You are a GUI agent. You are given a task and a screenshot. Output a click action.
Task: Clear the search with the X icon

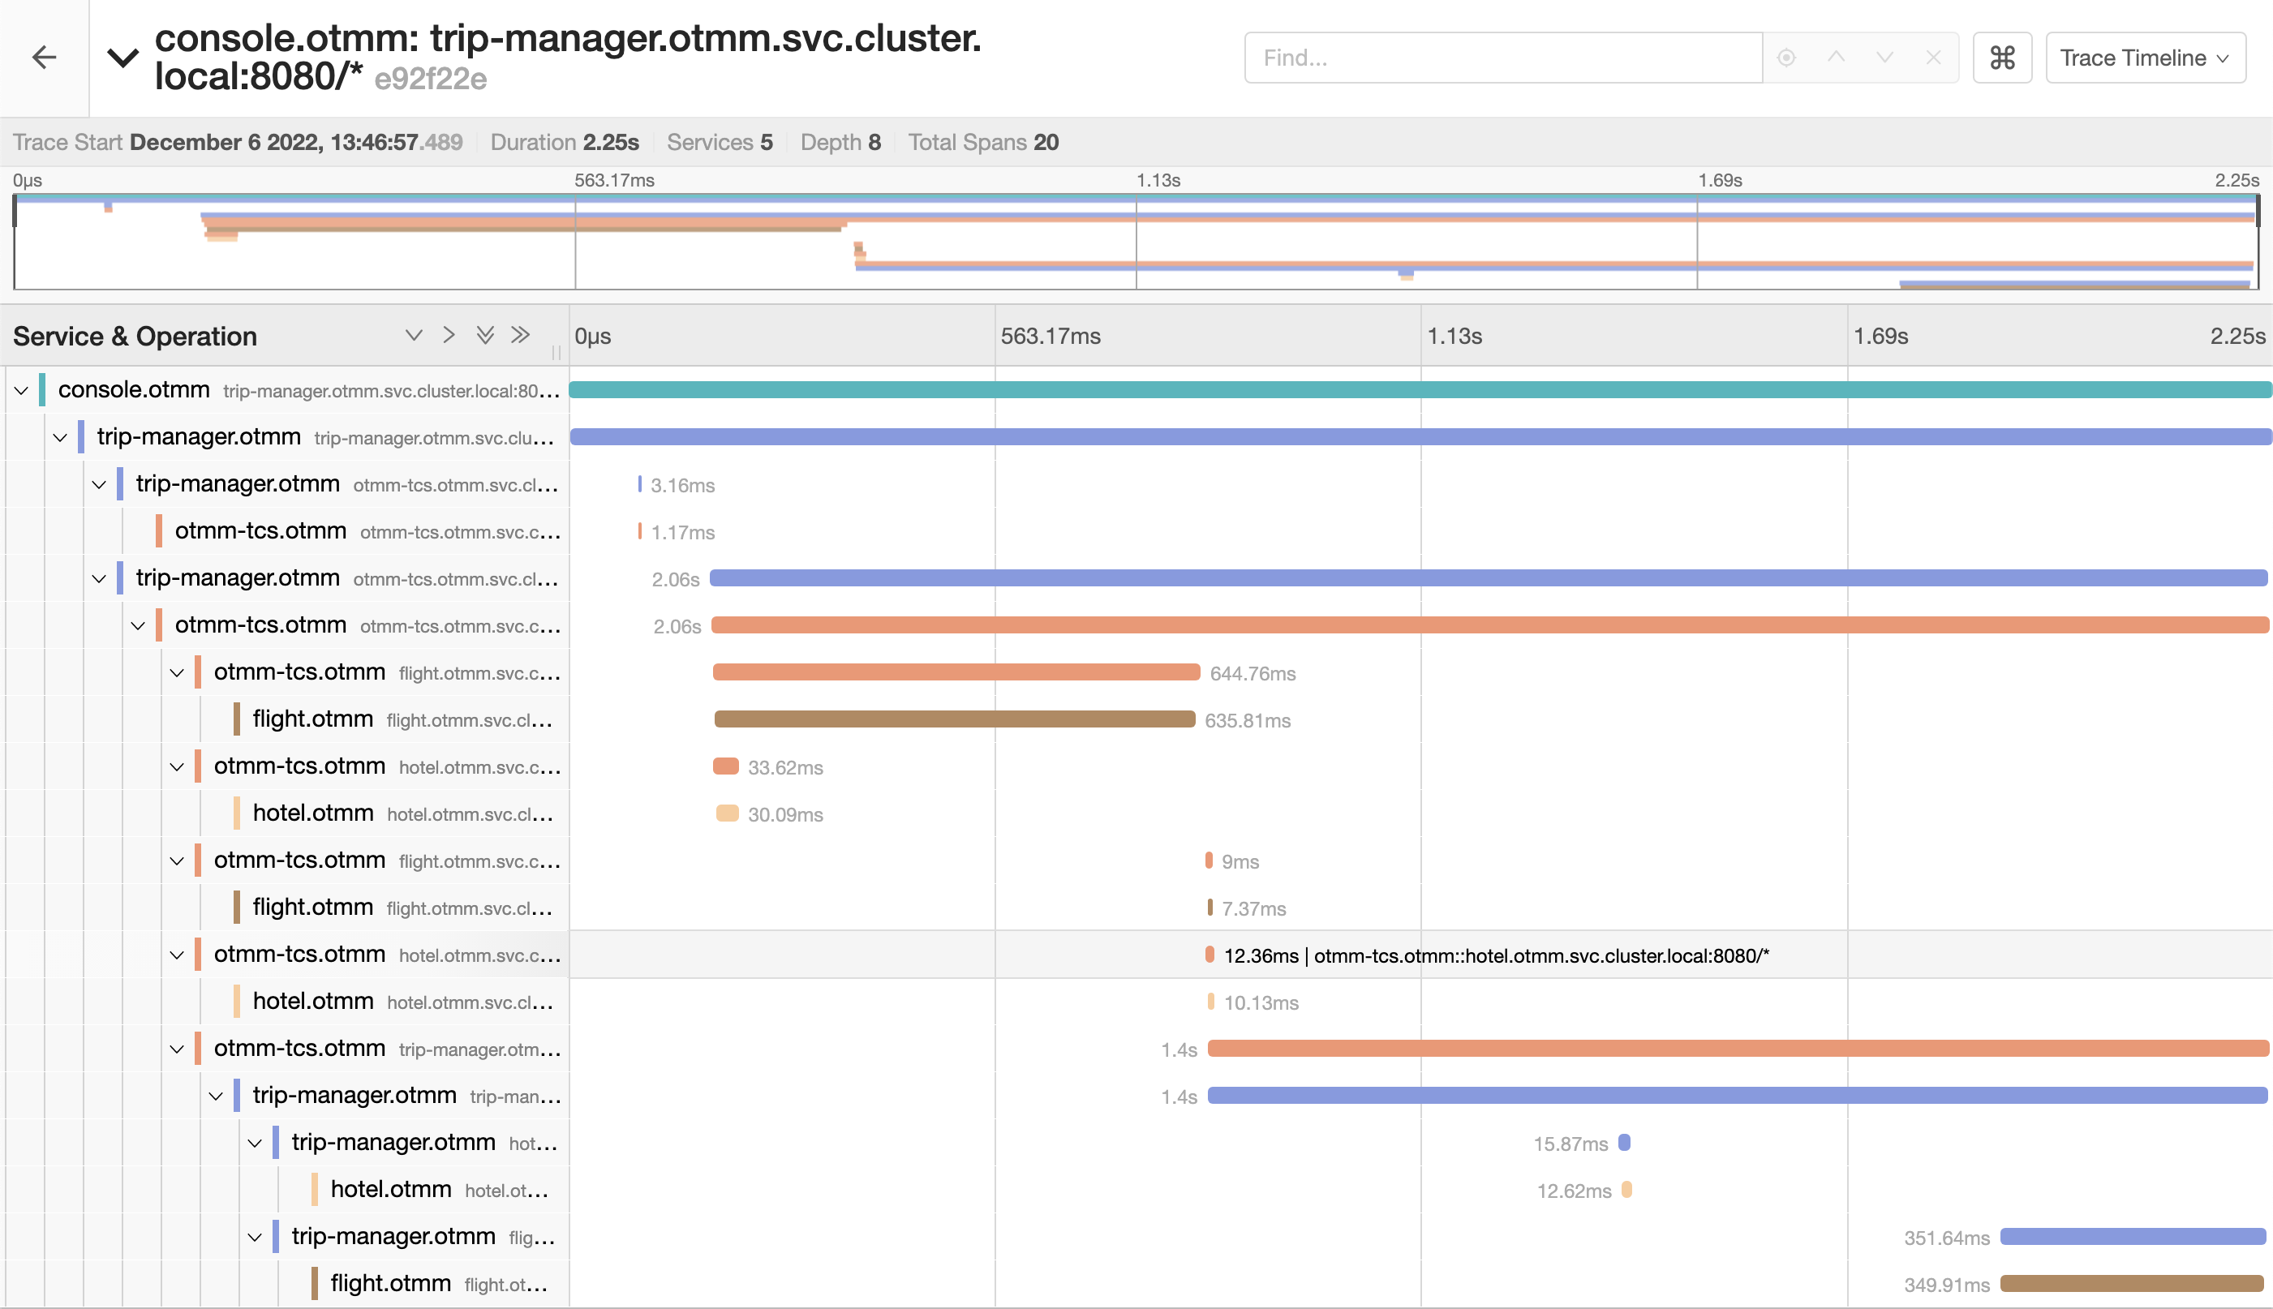[x=1933, y=58]
